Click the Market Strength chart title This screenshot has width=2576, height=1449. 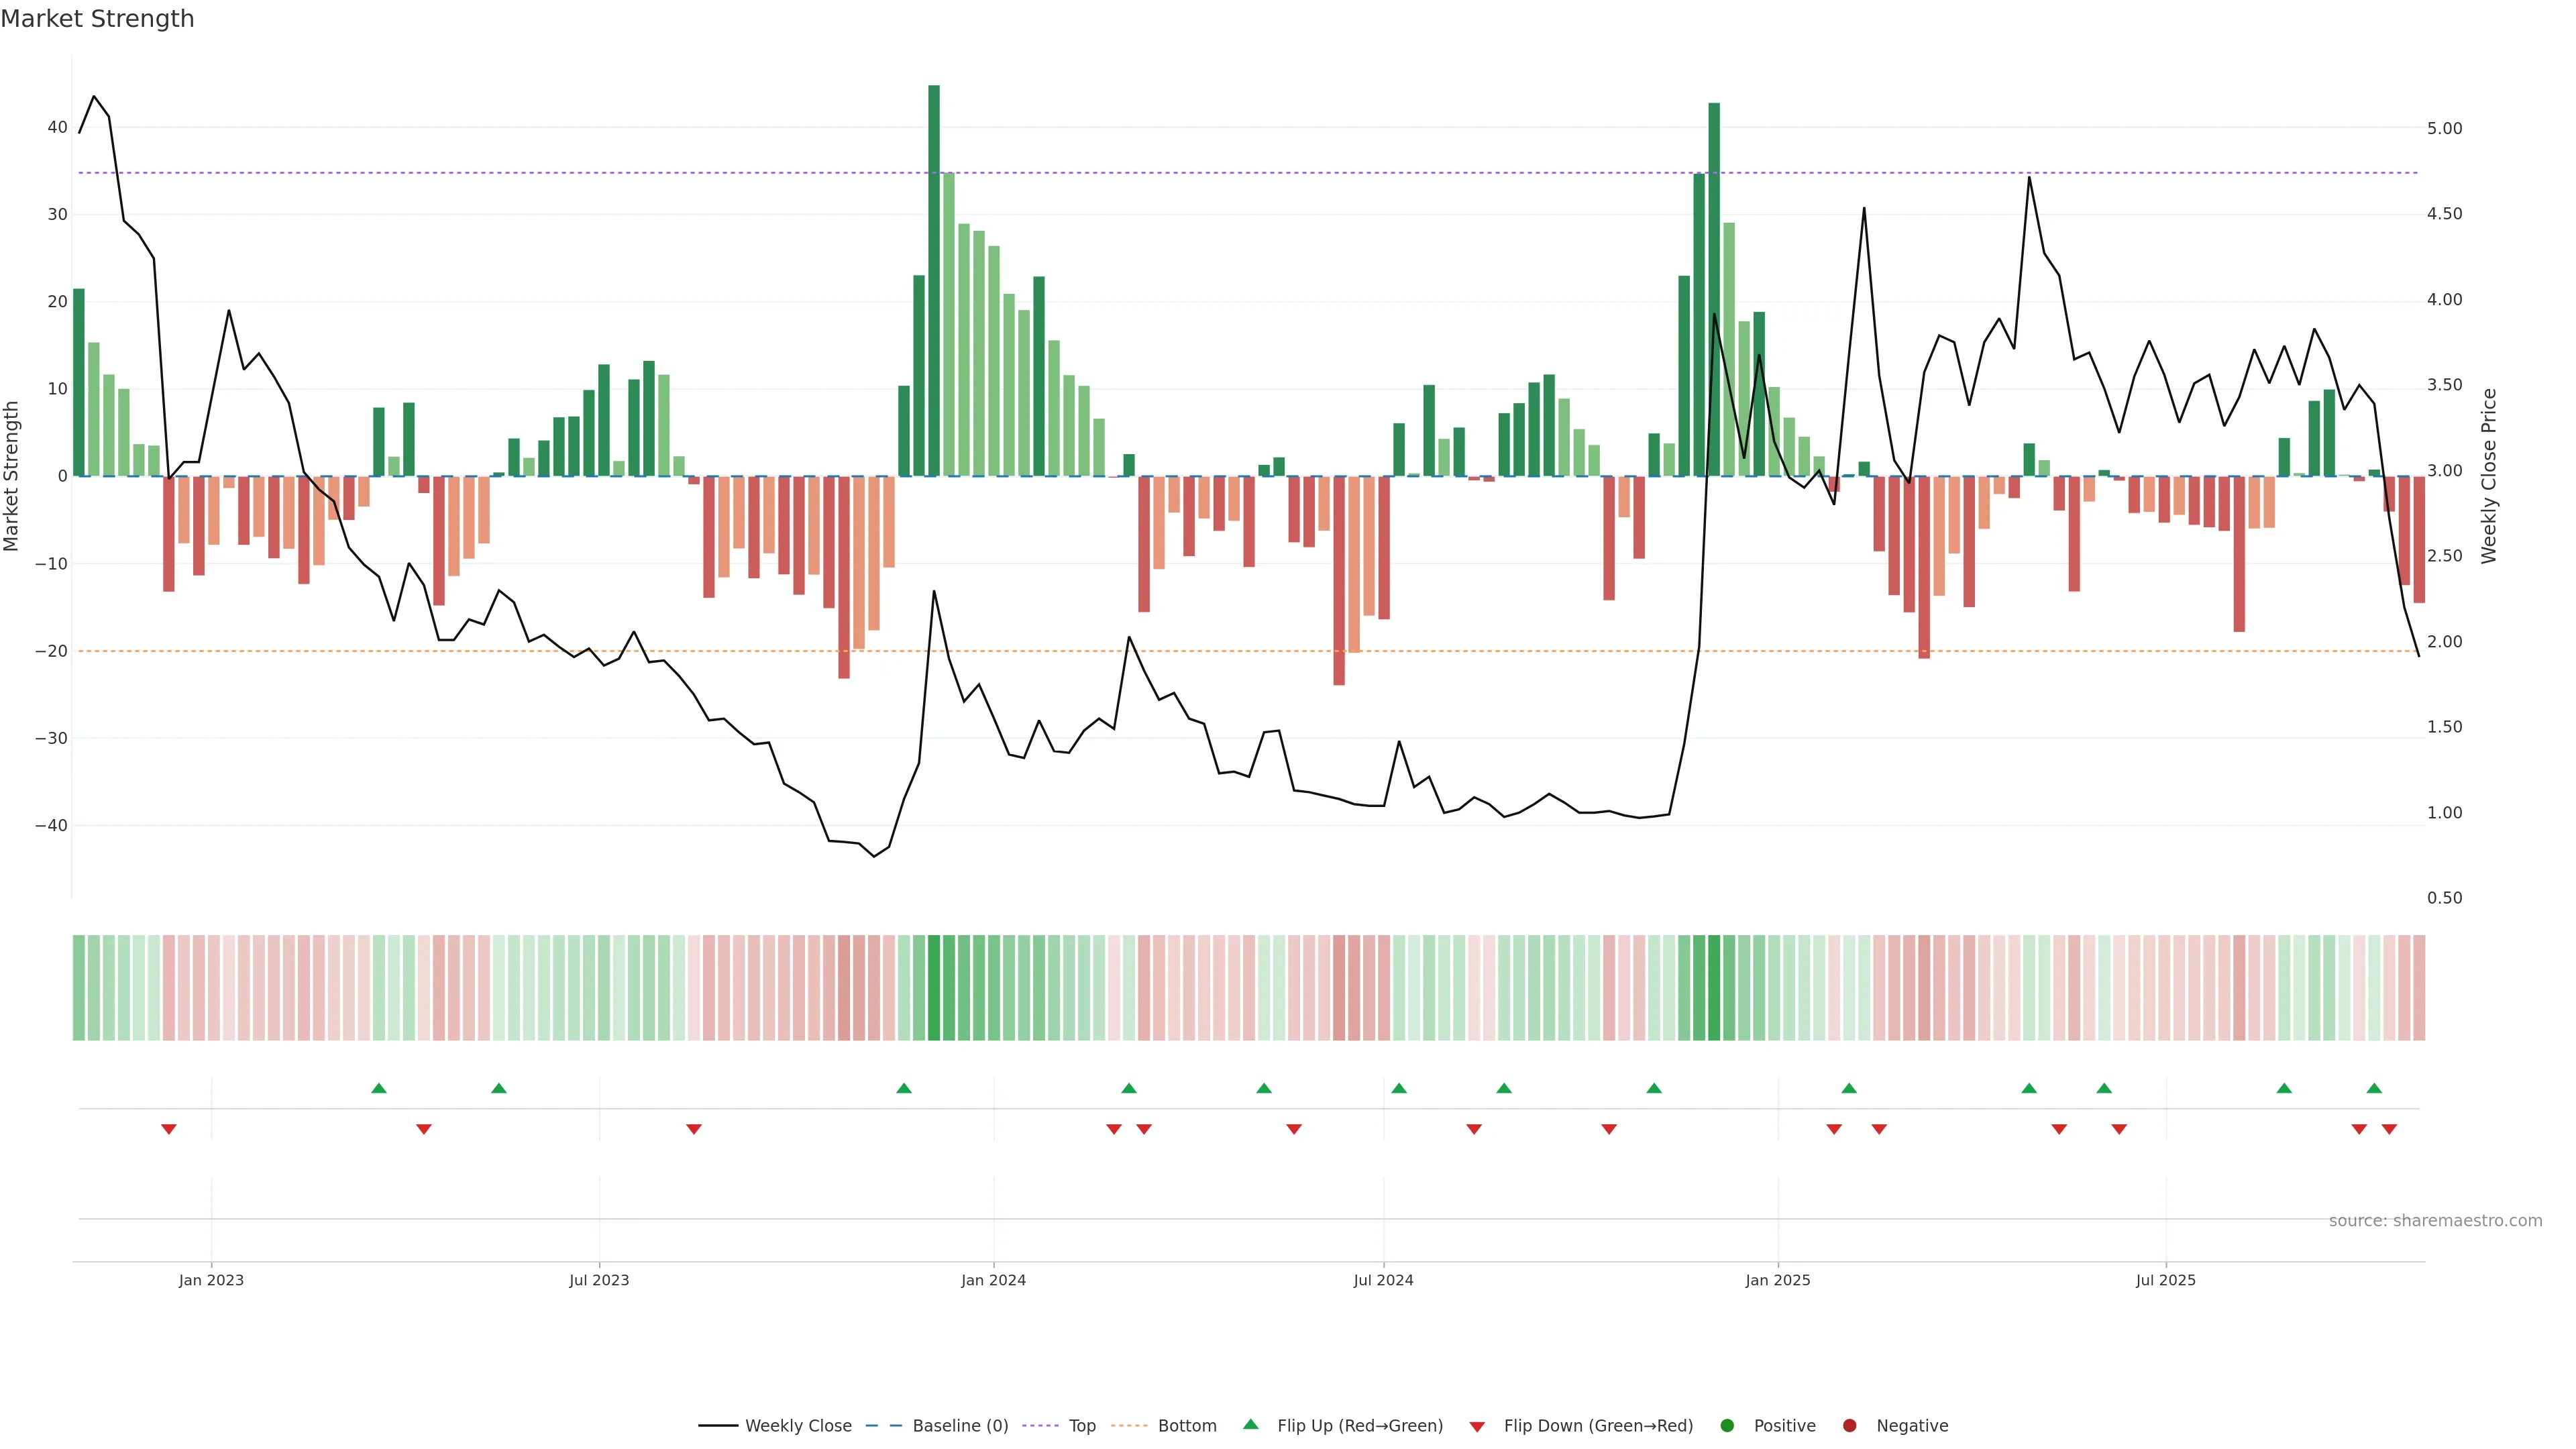coord(97,19)
